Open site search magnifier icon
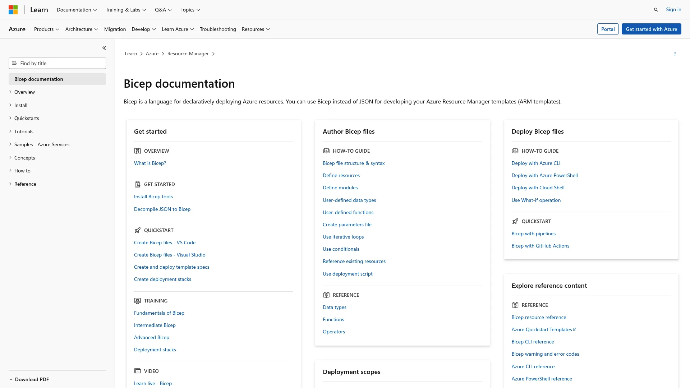The image size is (690, 388). (x=656, y=10)
